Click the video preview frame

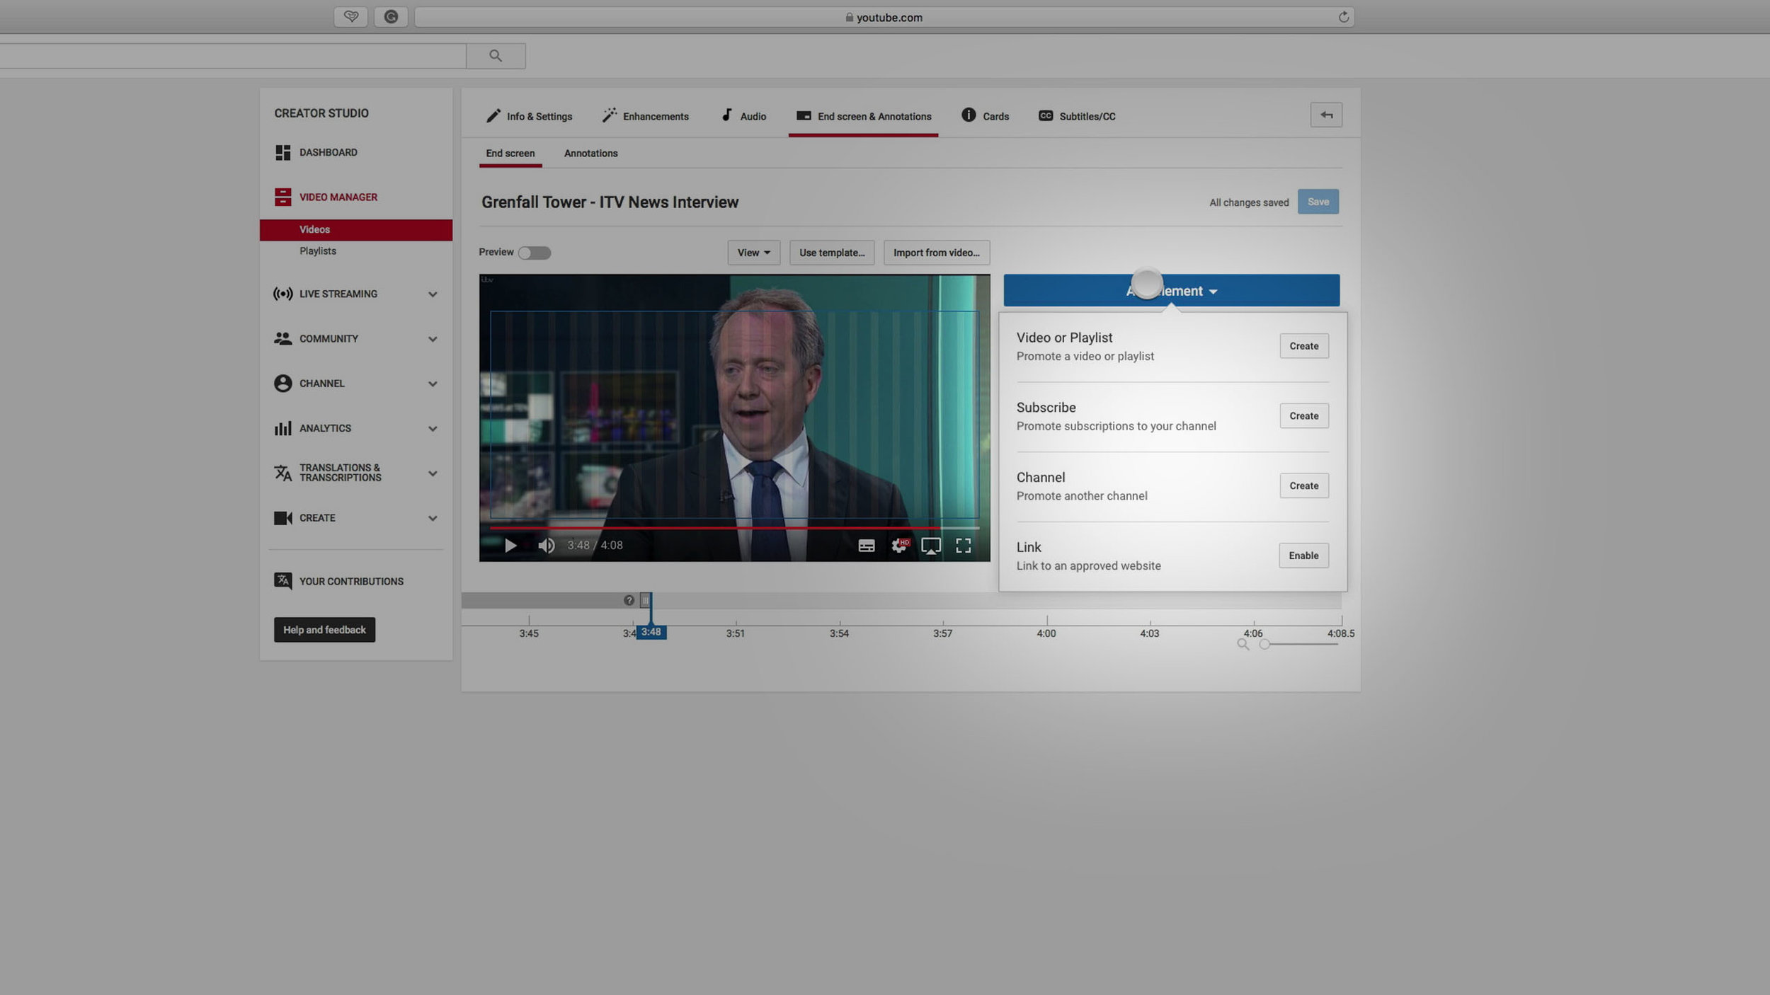(734, 418)
